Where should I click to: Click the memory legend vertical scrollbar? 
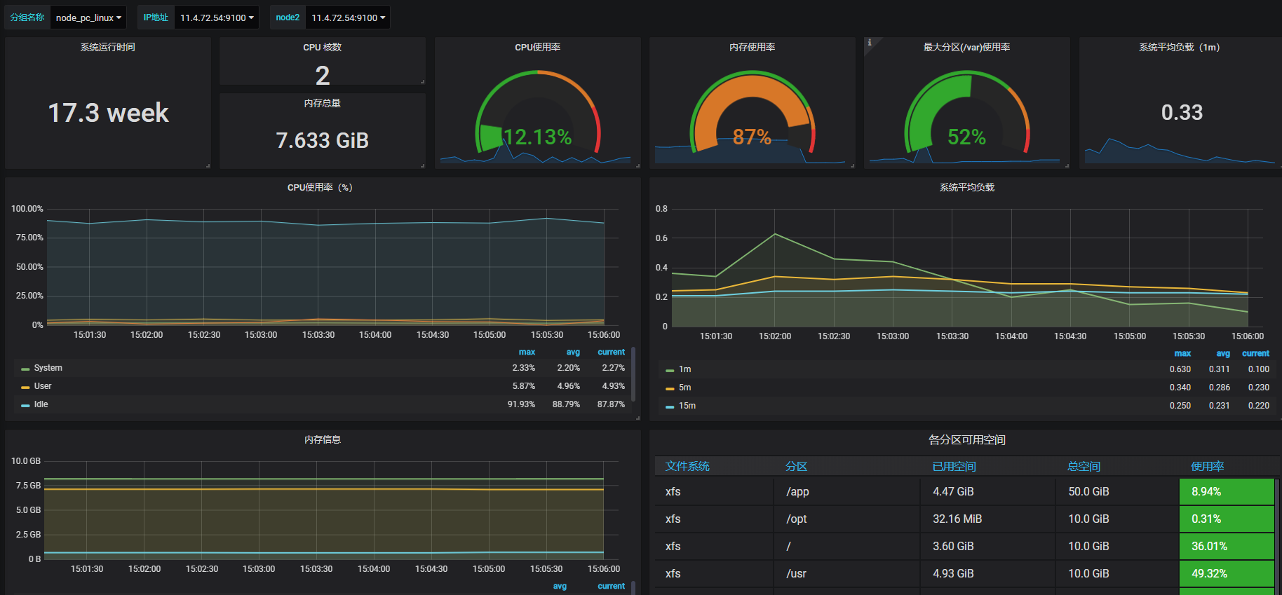633,588
